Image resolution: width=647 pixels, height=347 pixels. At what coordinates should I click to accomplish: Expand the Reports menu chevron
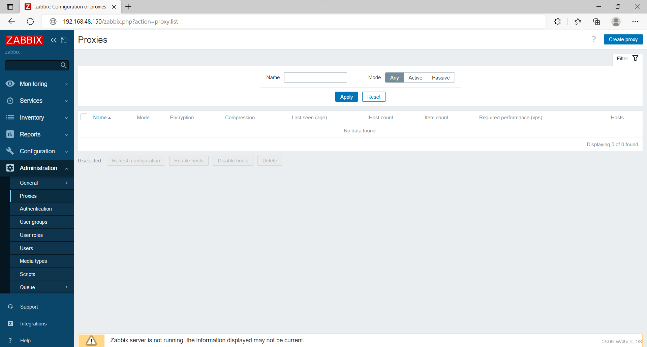tap(66, 135)
